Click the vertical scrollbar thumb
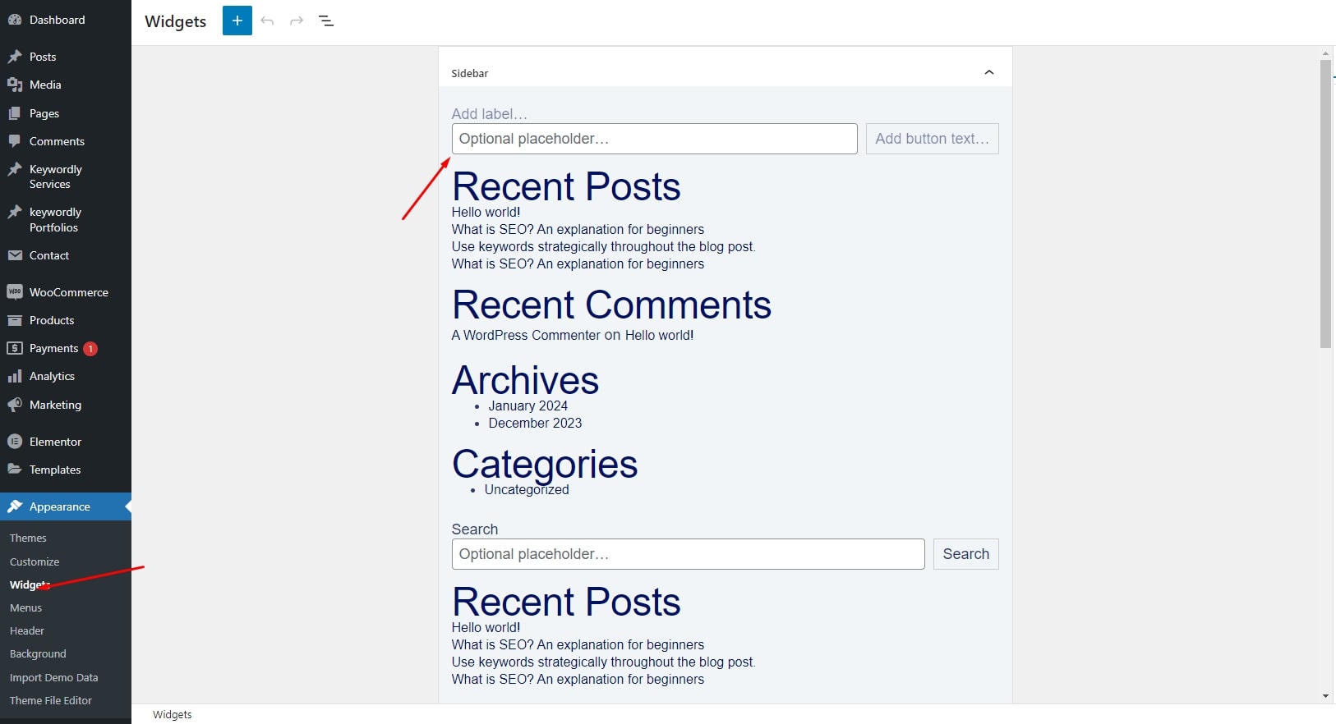This screenshot has width=1336, height=724. pos(1325,204)
